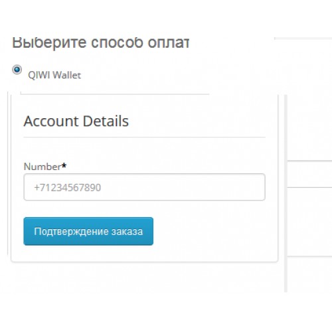
Task: Click the side panel right of the bar
Action: click(x=310, y=221)
